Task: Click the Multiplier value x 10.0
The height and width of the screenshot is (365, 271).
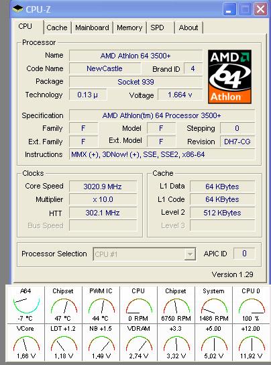Action: pos(103,200)
